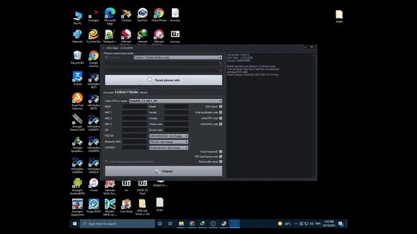
Task: Open File Explorer on taskbar
Action: point(181,224)
